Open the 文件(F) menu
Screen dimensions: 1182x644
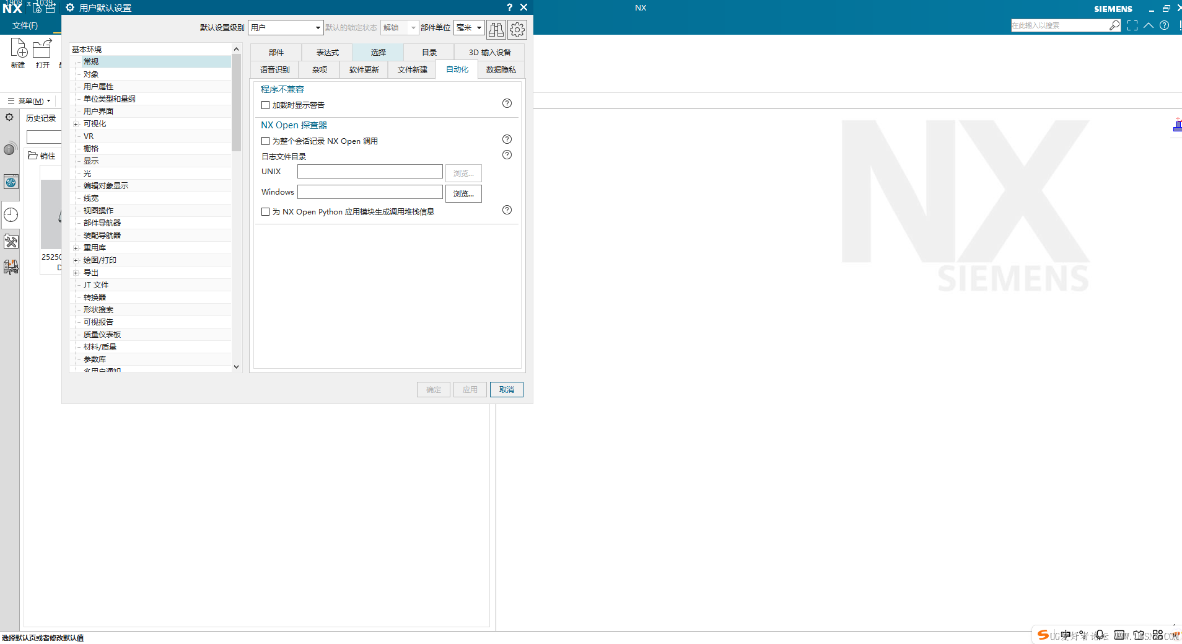tap(25, 25)
